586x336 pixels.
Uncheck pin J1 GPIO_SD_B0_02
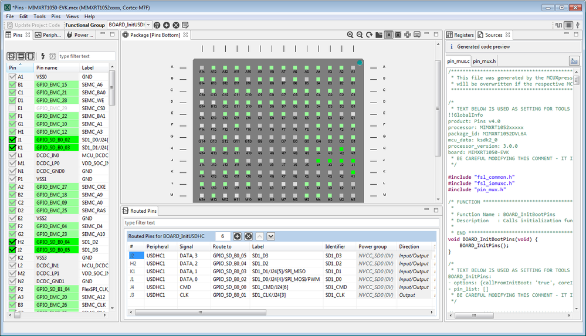pyautogui.click(x=12, y=140)
